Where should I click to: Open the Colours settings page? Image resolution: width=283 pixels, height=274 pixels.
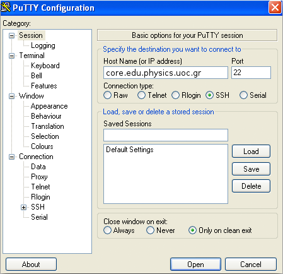point(42,146)
